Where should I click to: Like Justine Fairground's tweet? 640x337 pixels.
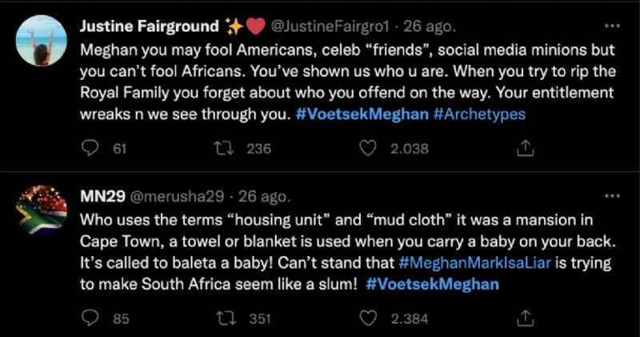click(x=367, y=147)
